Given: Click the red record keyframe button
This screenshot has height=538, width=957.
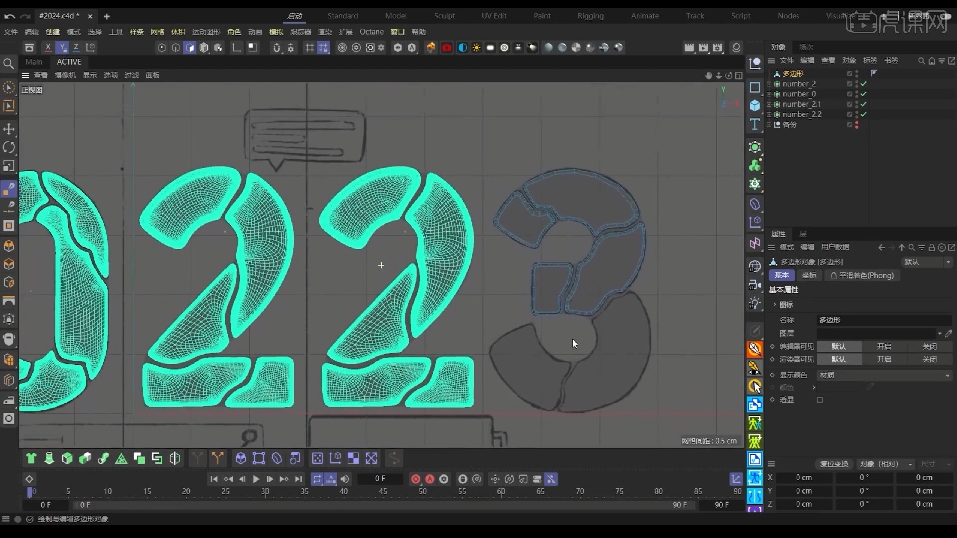Looking at the screenshot, I should coord(415,479).
